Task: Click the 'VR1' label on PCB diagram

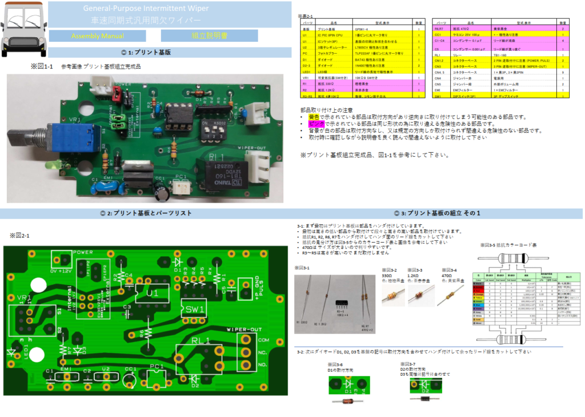Action: (x=24, y=298)
